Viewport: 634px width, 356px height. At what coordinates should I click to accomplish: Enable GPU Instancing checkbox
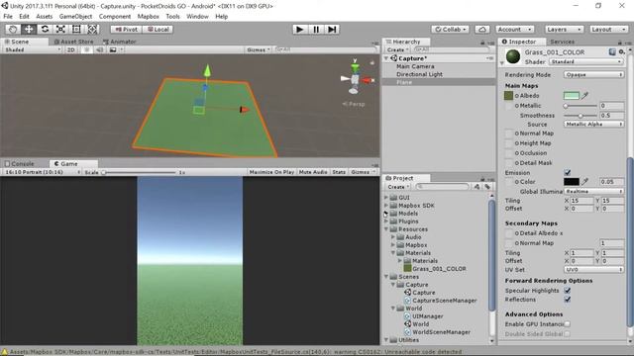point(568,323)
